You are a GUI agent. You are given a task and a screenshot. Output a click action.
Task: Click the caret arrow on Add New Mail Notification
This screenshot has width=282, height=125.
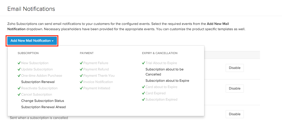53,41
